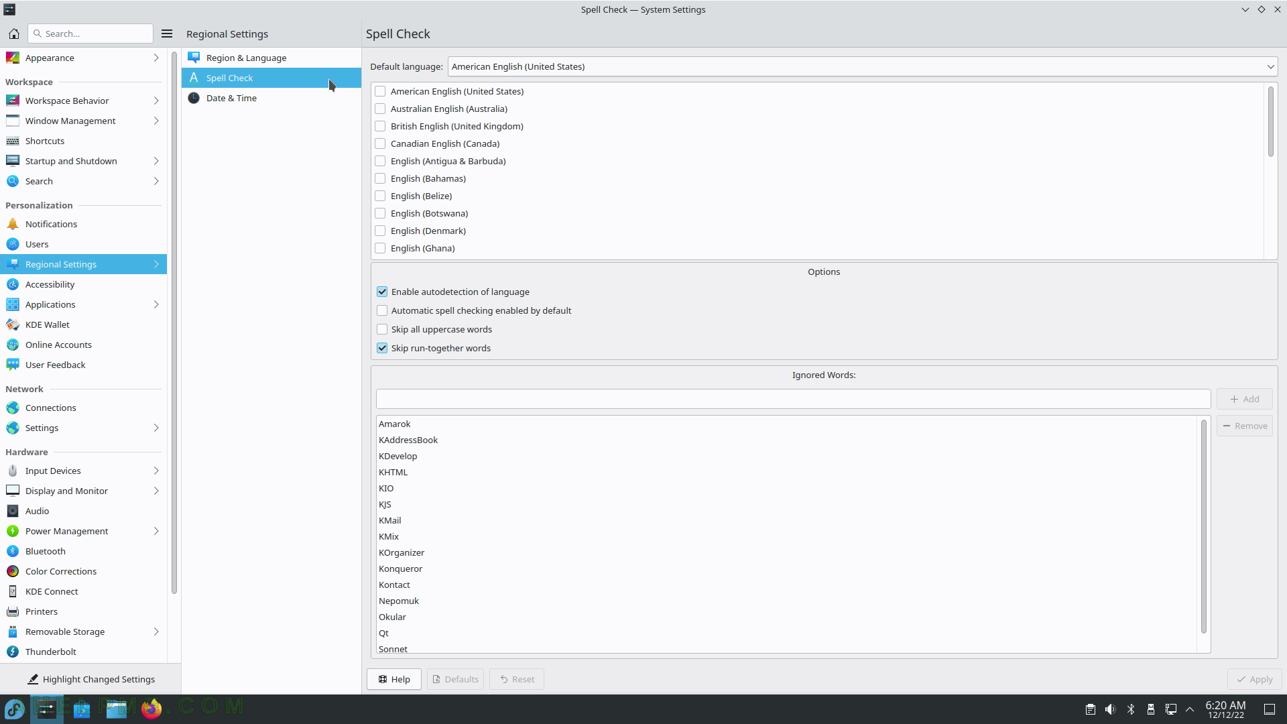The height and width of the screenshot is (724, 1287).
Task: Open the KDE Wallet icon
Action: point(13,324)
